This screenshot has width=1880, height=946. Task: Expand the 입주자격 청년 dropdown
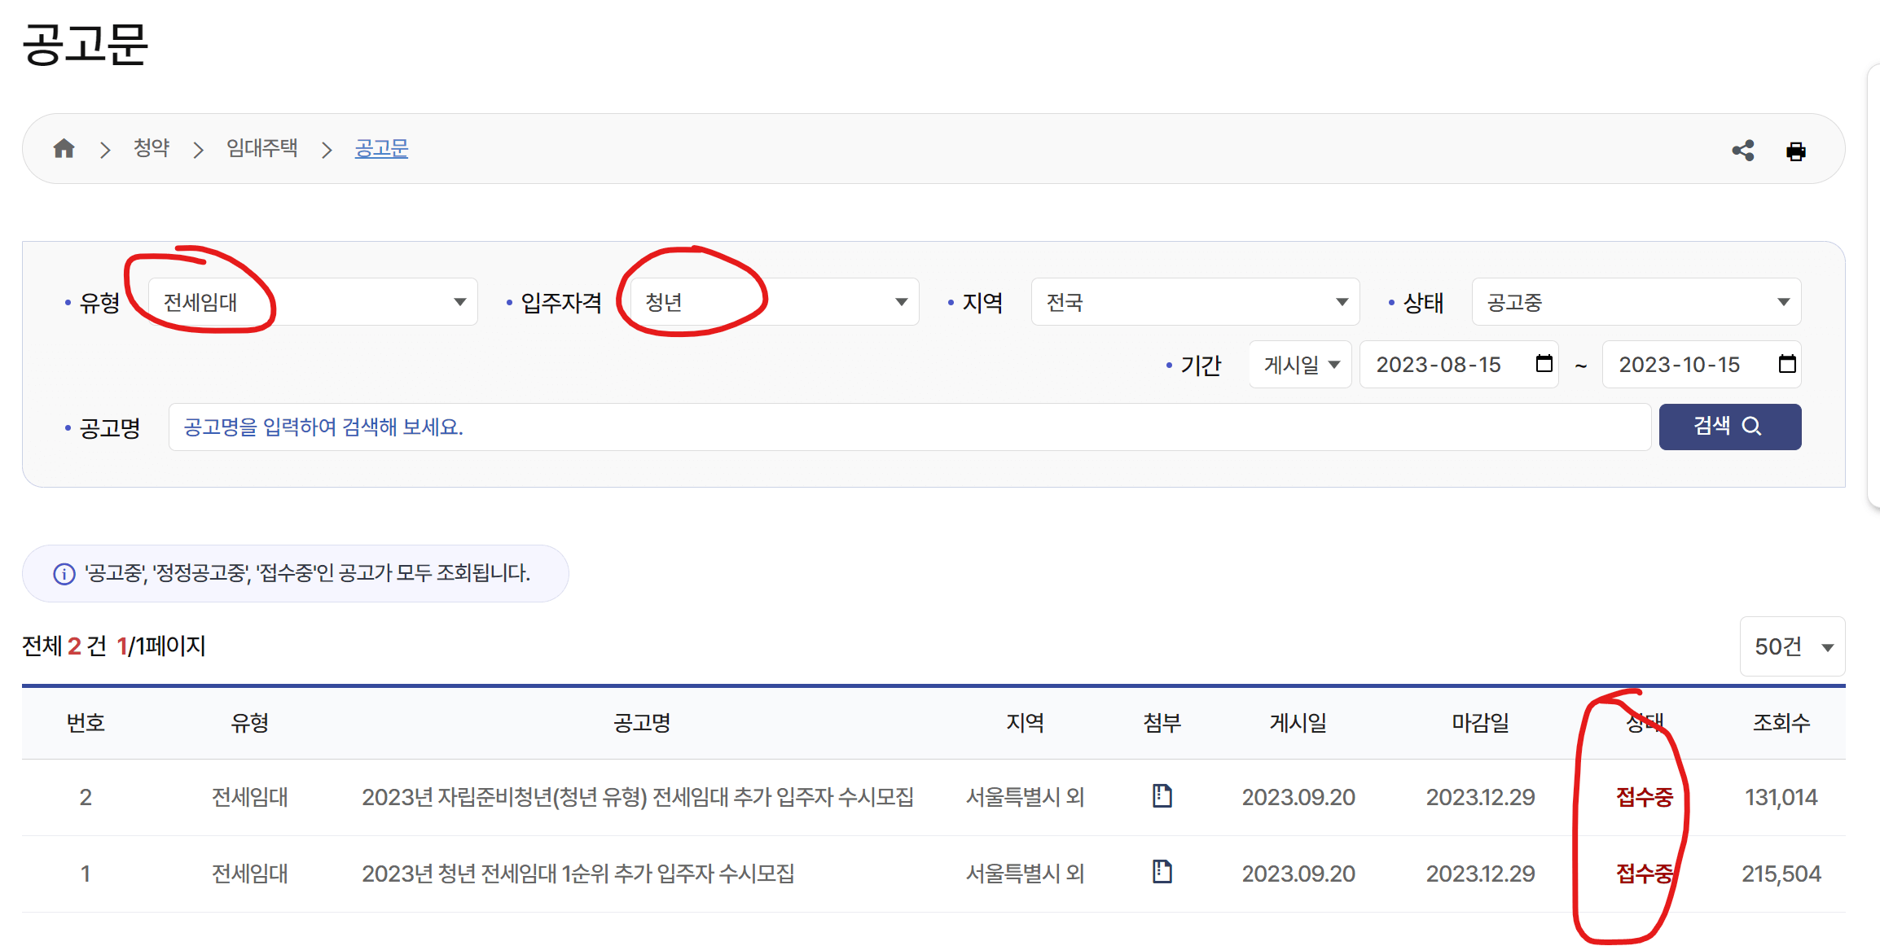tap(774, 302)
